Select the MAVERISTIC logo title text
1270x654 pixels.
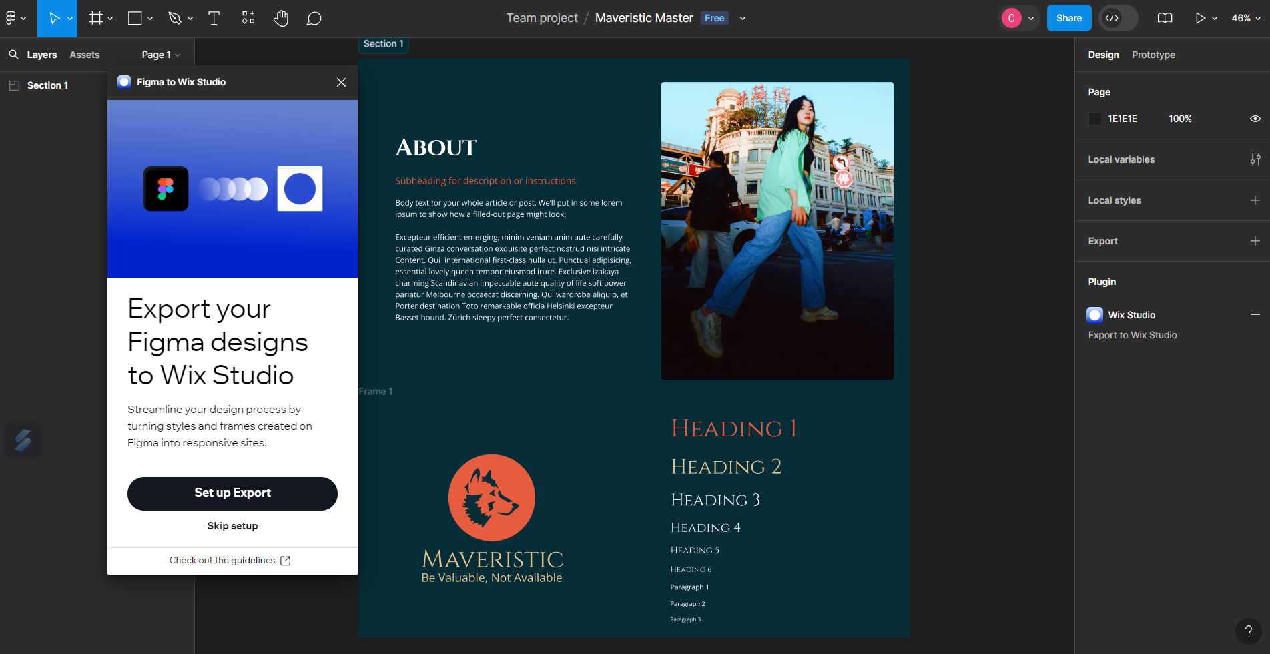coord(493,559)
